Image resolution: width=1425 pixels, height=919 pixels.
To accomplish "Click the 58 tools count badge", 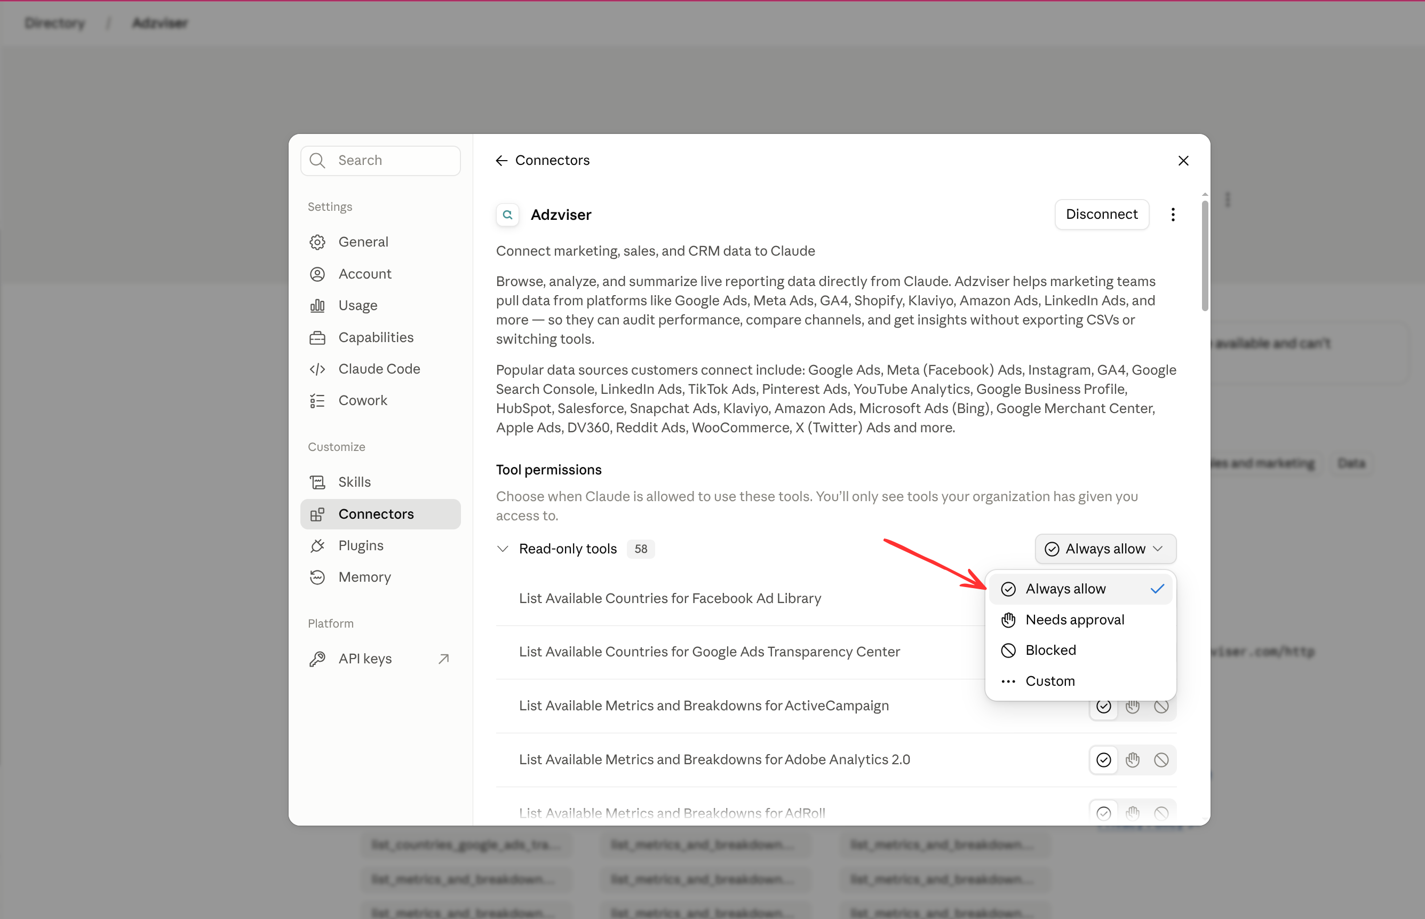I will 641,549.
